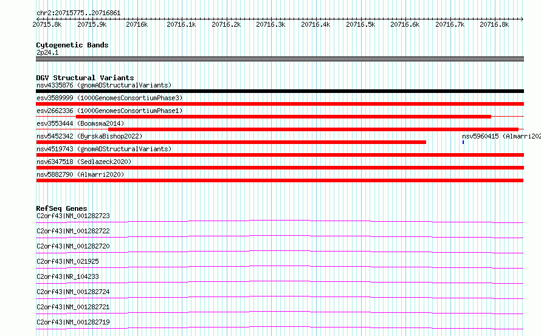Open C2orf43|NM_001282720 transcript label
Image resolution: width=541 pixels, height=336 pixels.
(73, 246)
